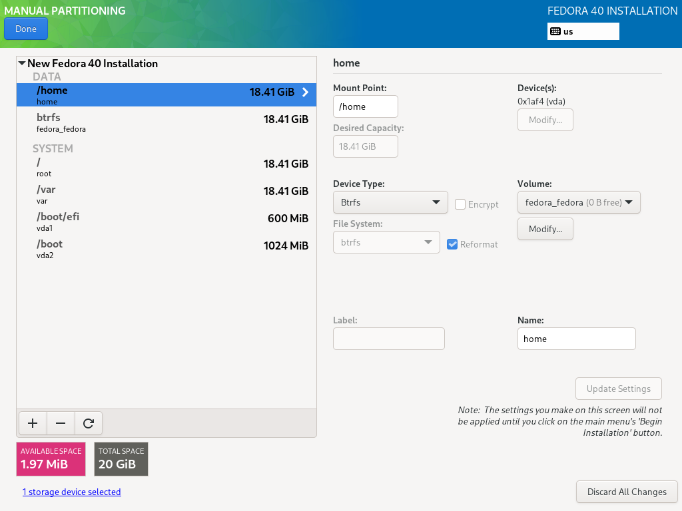Click Modify under Volume
Image resolution: width=682 pixels, height=511 pixels.
point(545,229)
